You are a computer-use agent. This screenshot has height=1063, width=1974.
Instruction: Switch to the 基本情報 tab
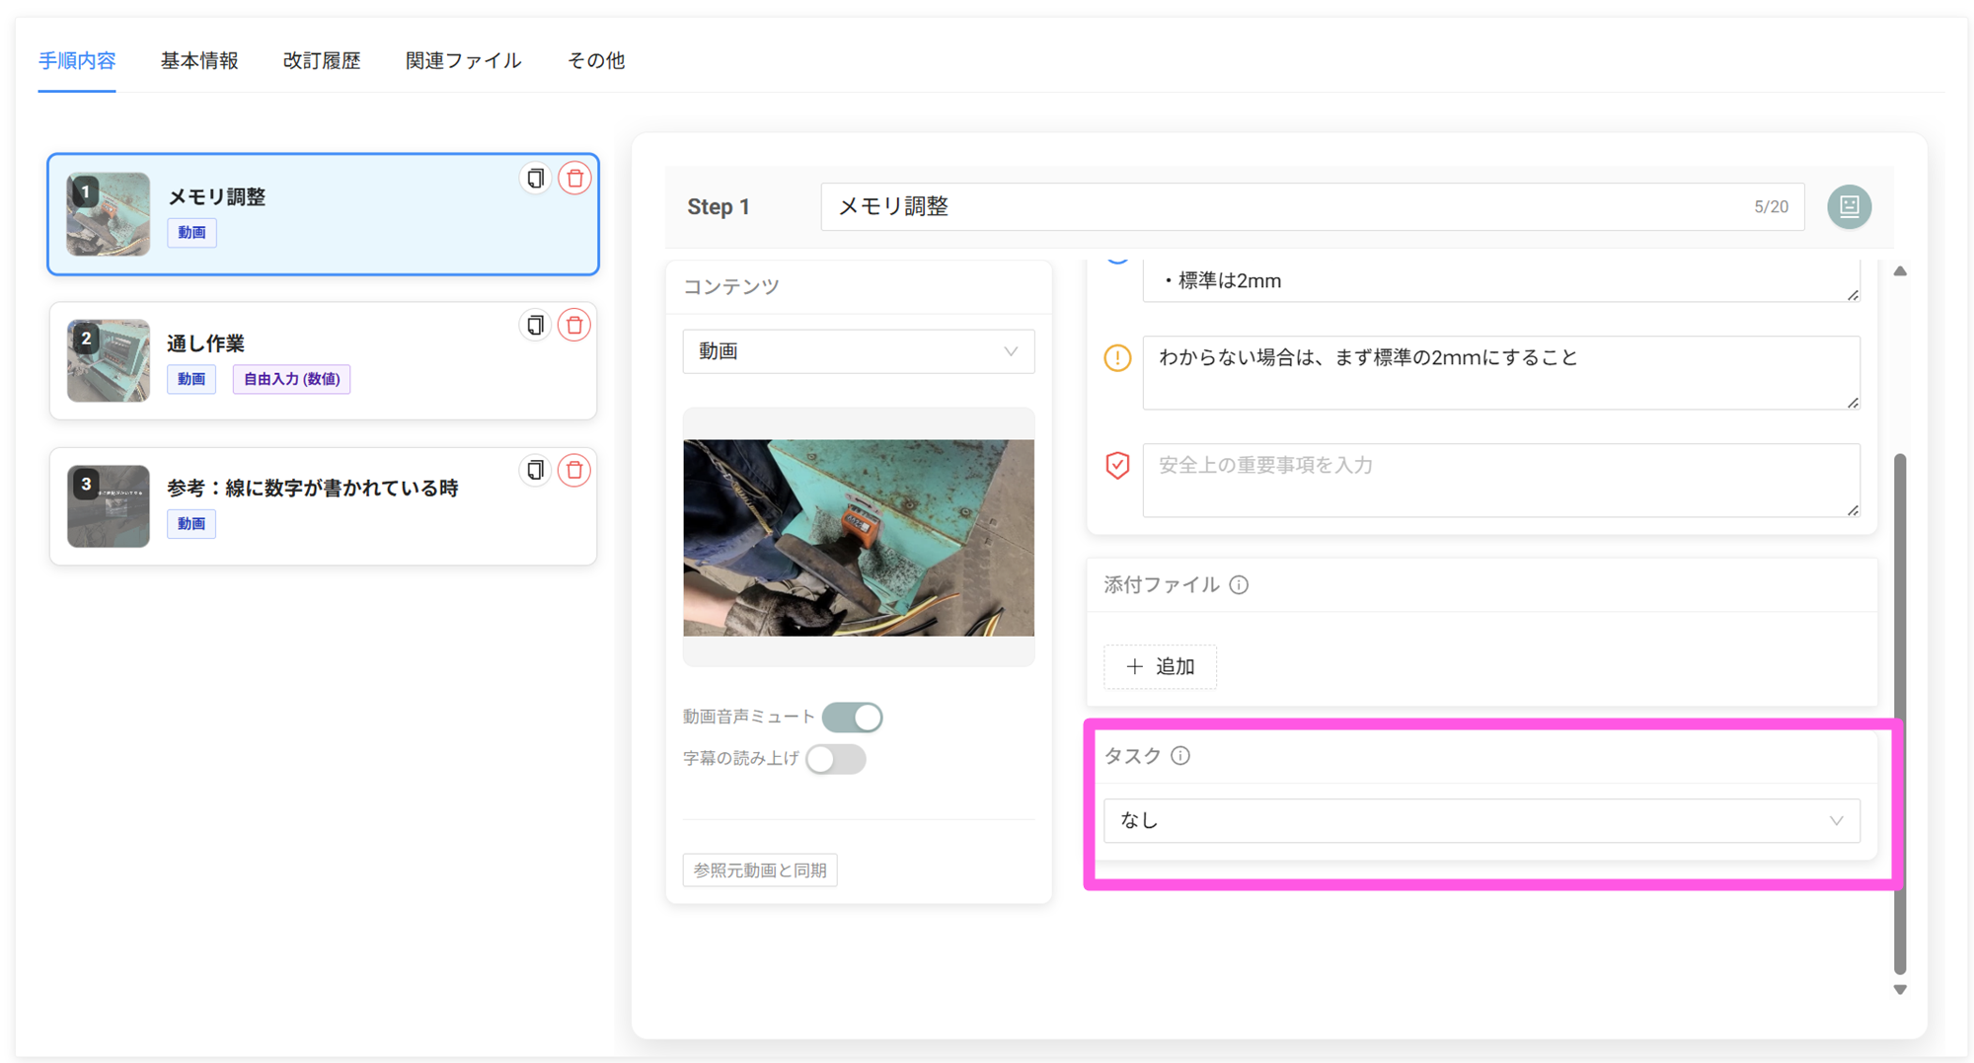click(199, 61)
